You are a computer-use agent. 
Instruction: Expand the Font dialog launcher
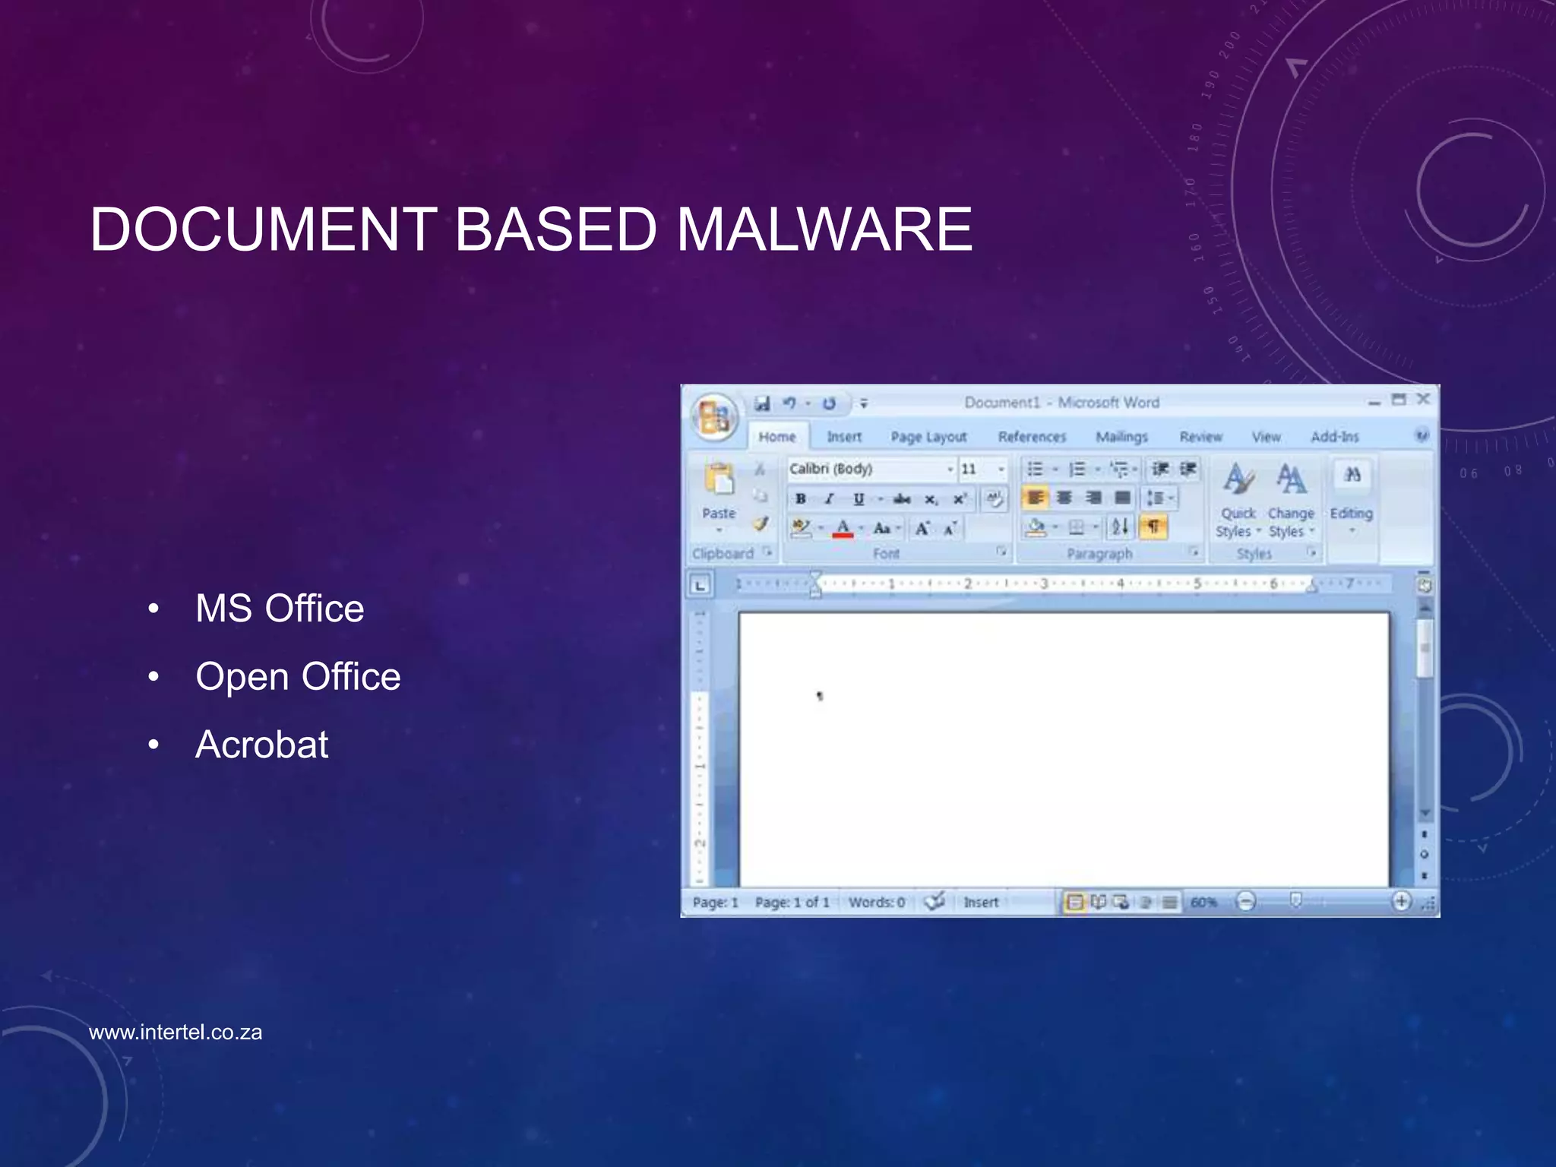pyautogui.click(x=1001, y=552)
